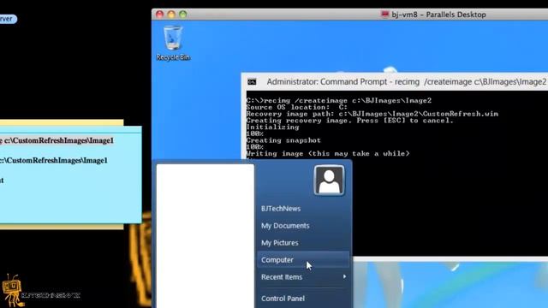Viewport: 548px width, 308px height.
Task: Maximize the Parallels window with green button
Action: [182, 15]
